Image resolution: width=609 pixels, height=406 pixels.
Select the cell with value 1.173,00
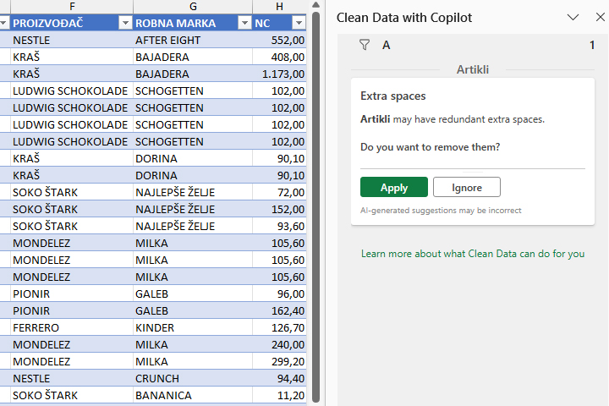[279, 74]
